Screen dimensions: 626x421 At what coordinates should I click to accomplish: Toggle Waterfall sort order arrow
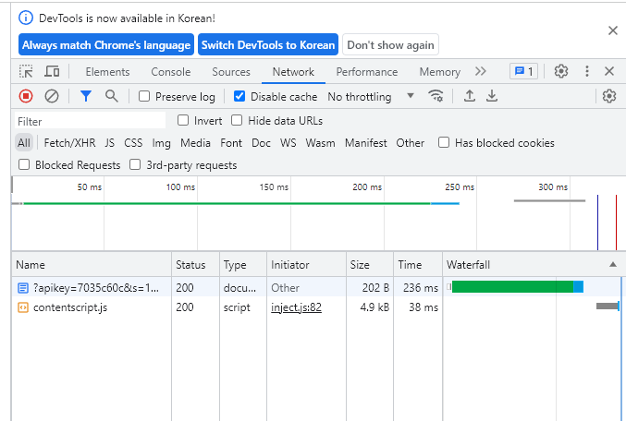[x=613, y=264]
